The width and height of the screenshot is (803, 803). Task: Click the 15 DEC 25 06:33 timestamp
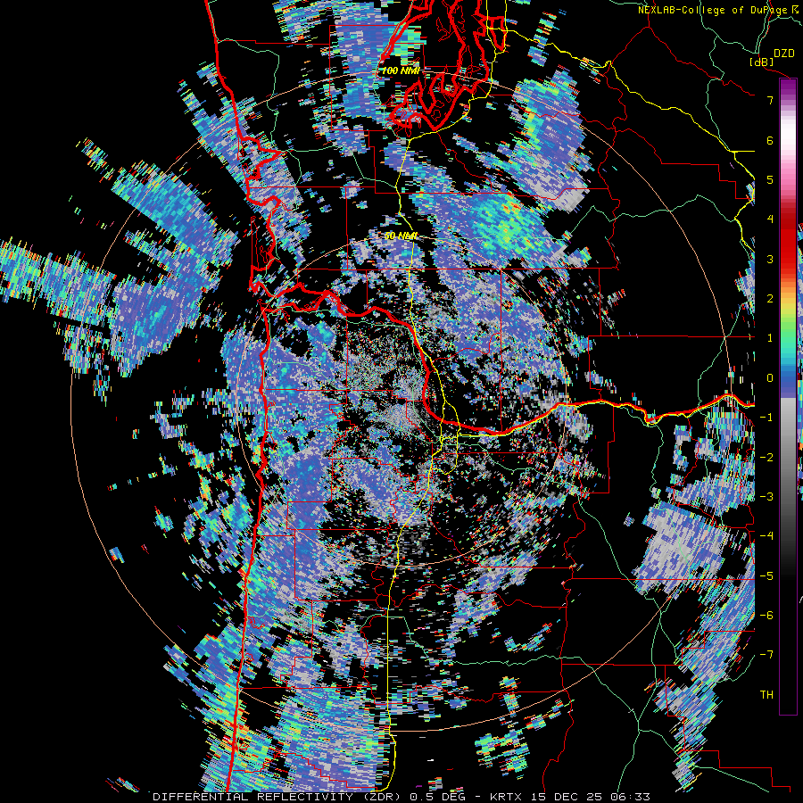pyautogui.click(x=589, y=797)
